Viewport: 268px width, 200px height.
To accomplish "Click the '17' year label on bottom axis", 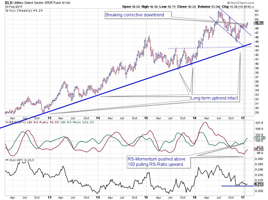I will (243, 197).
